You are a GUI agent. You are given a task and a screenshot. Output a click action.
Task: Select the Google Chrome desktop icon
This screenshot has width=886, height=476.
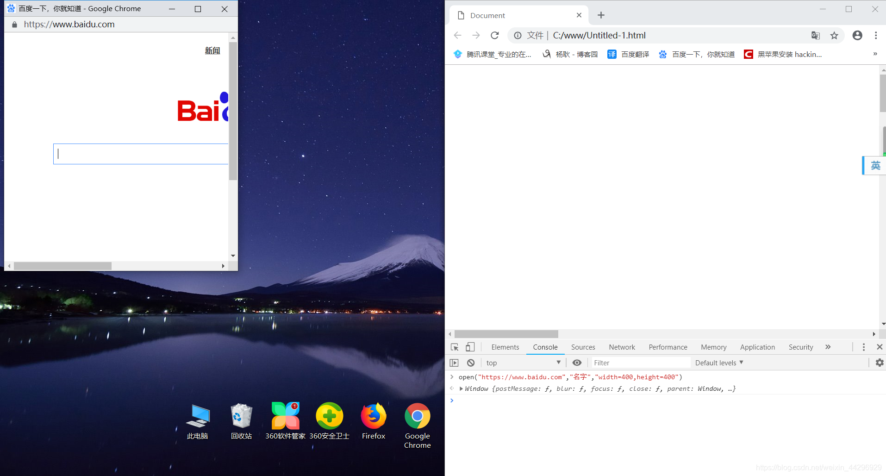tap(418, 426)
